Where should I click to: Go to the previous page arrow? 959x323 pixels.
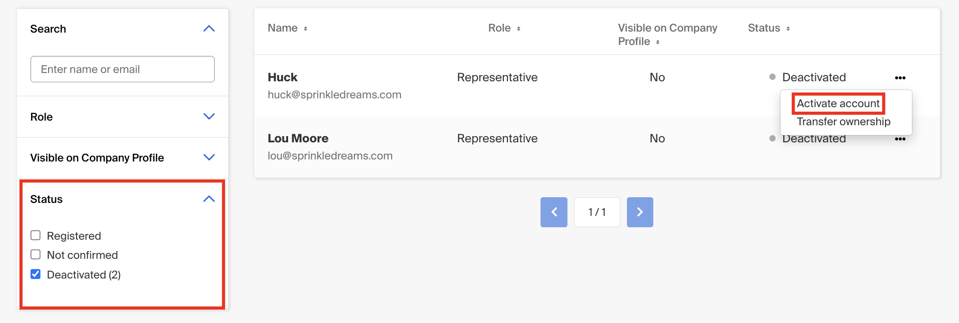pos(553,212)
